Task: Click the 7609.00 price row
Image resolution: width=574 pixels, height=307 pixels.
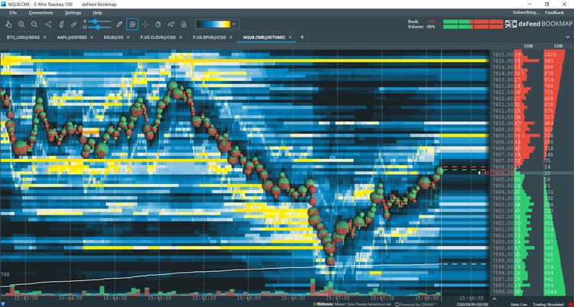Action: [x=502, y=136]
